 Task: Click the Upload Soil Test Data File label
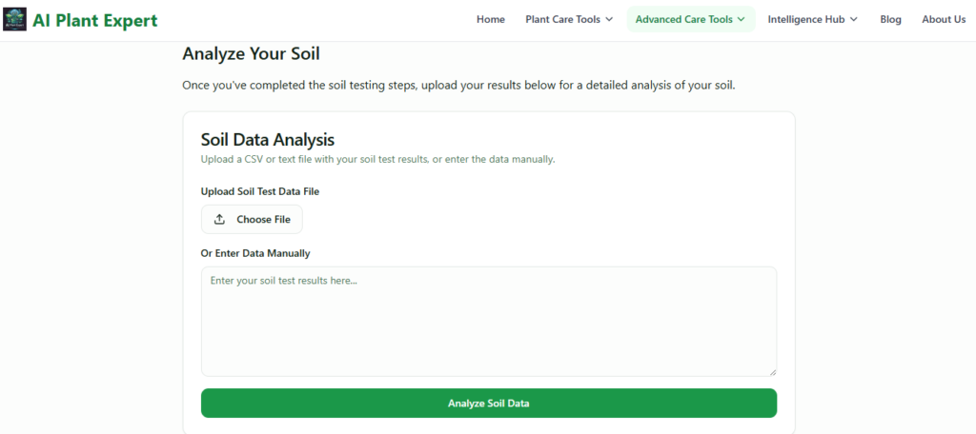[x=260, y=191]
